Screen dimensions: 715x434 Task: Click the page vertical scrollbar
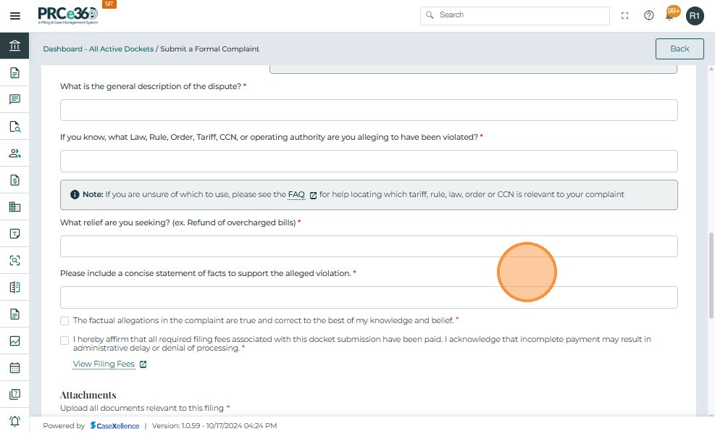point(711,275)
